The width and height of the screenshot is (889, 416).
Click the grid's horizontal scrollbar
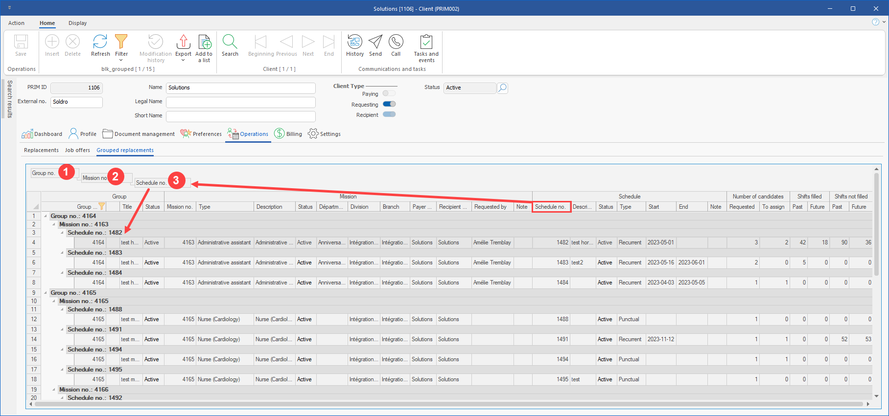click(448, 404)
